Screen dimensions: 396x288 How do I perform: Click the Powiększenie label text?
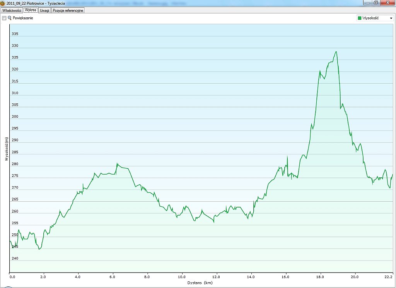point(23,18)
